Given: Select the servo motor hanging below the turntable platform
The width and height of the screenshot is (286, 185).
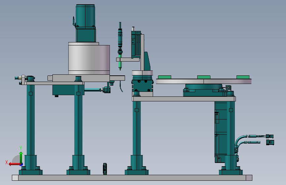Looking at the screenshot, I should tap(221, 132).
